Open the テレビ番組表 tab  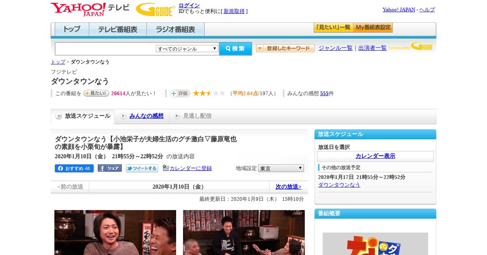click(118, 30)
